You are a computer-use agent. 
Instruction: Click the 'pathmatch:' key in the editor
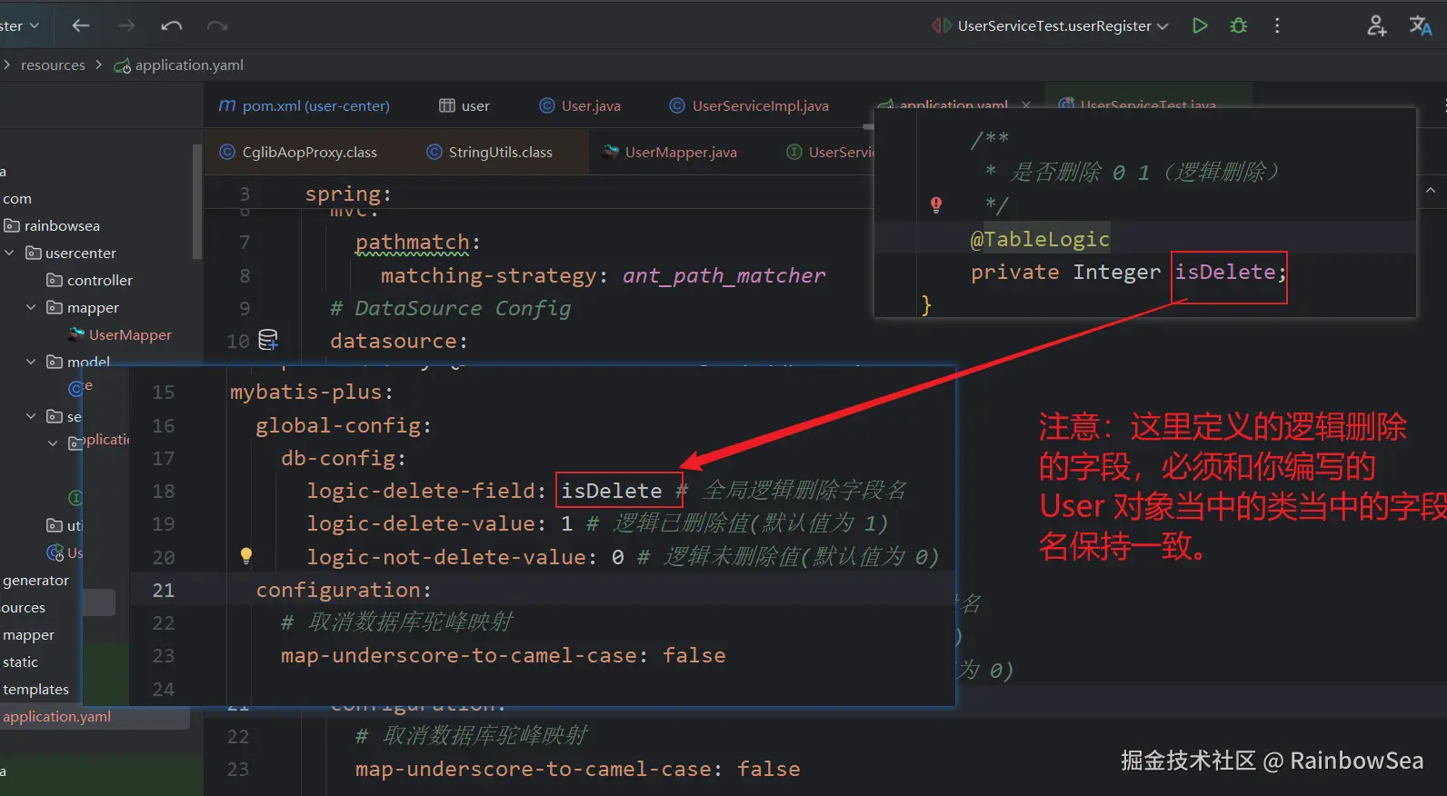(417, 243)
